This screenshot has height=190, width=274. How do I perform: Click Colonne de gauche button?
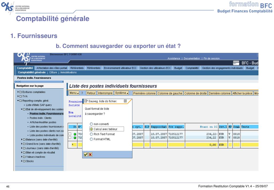coord(170,93)
